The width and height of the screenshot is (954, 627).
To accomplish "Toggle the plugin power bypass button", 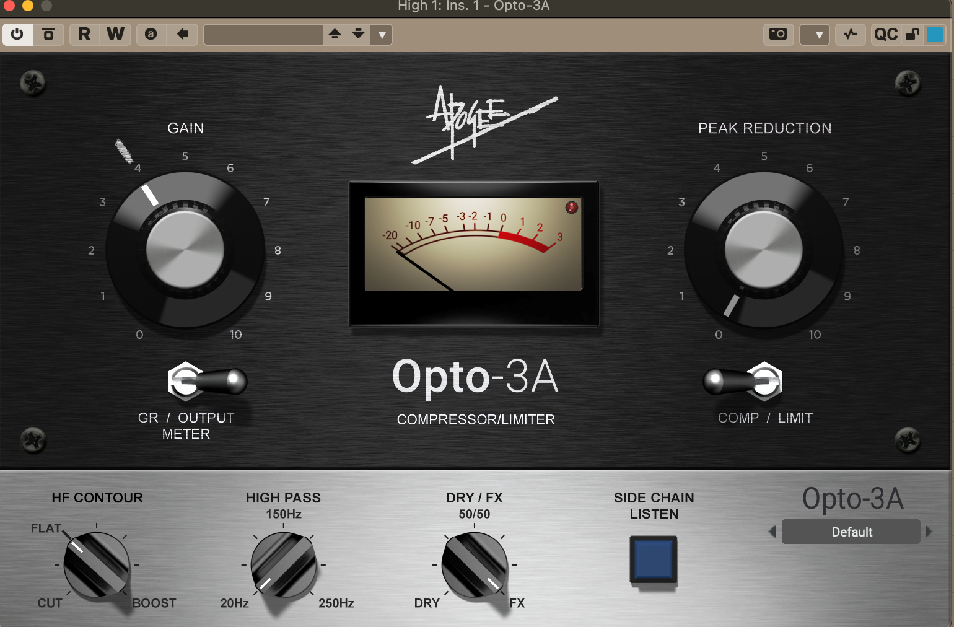I will [x=17, y=34].
